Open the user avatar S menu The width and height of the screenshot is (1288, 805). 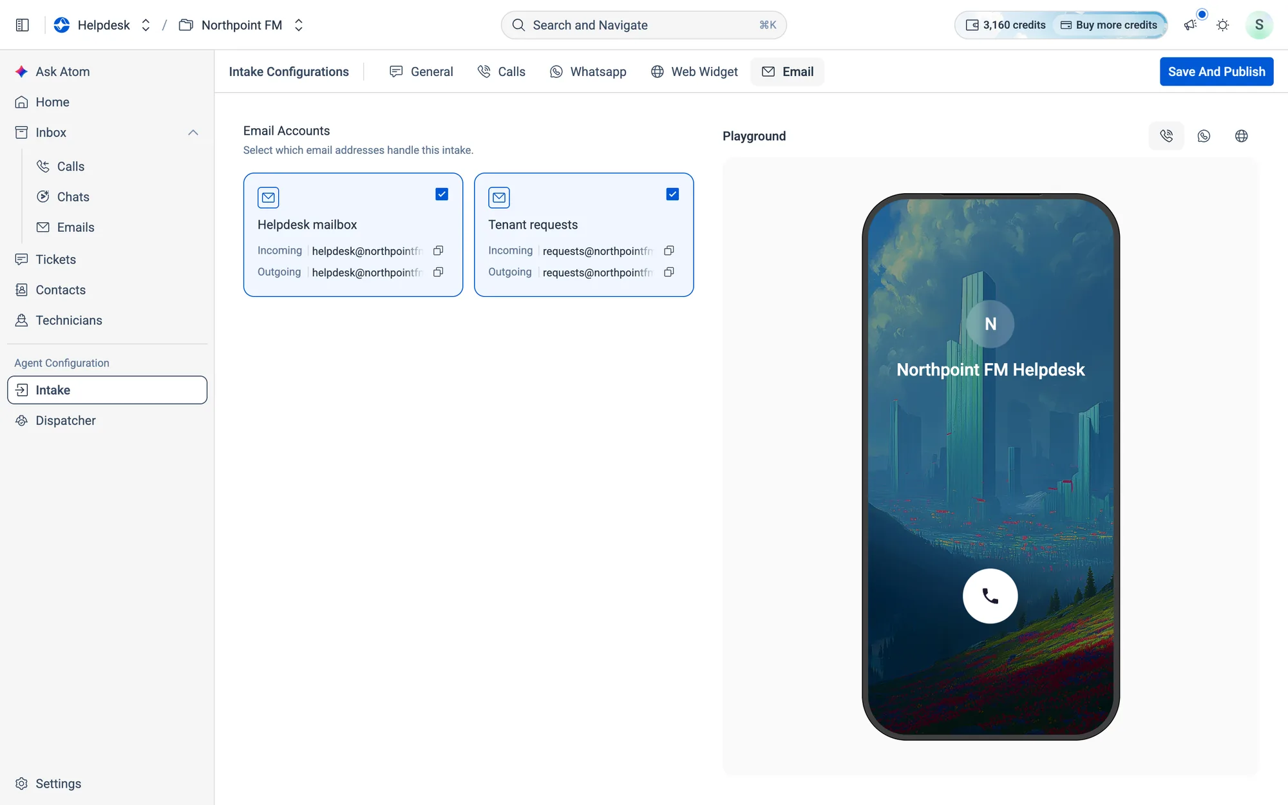point(1258,25)
